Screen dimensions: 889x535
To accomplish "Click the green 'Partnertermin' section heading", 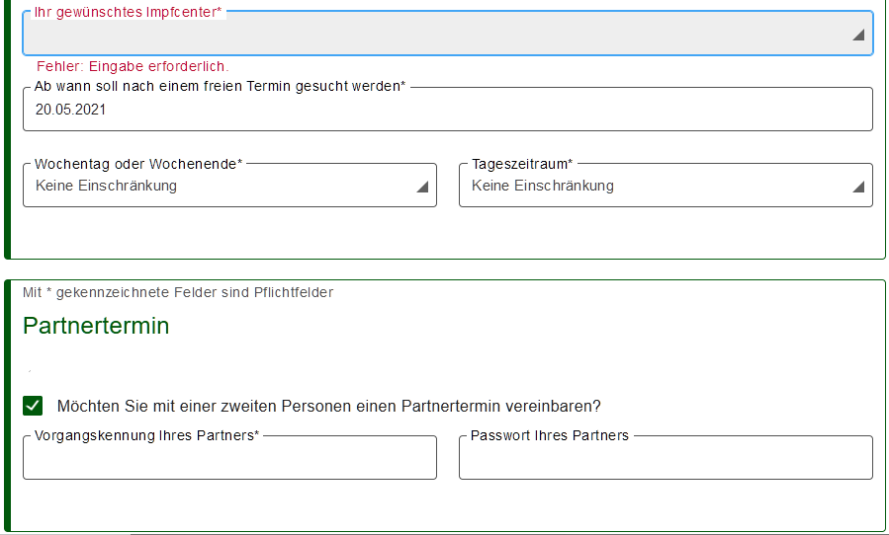I will [96, 326].
